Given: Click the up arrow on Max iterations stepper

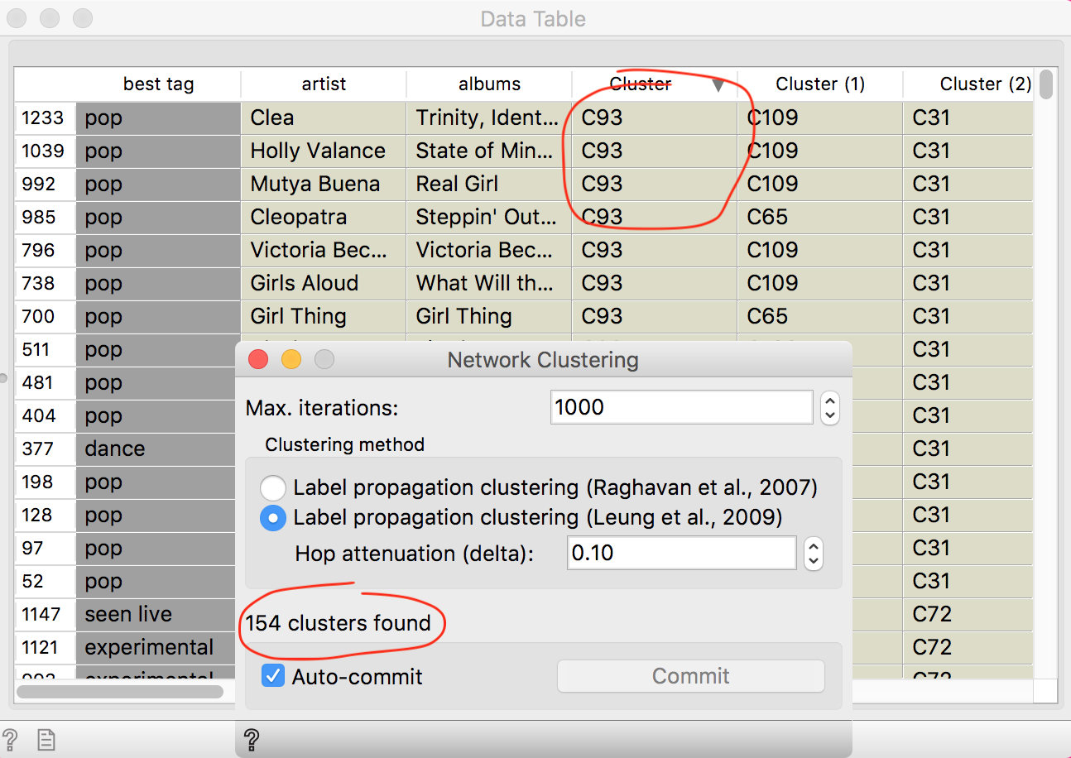Looking at the screenshot, I should coord(829,401).
